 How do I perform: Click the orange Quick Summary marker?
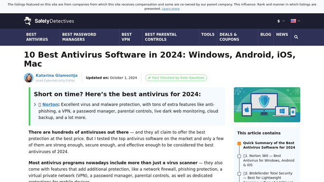coord(239,144)
